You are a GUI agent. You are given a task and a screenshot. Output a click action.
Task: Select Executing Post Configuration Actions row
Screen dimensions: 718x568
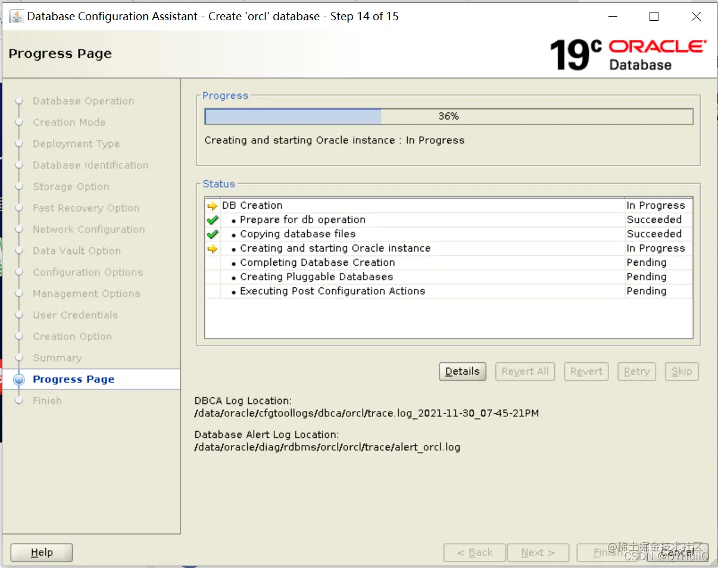pos(449,291)
